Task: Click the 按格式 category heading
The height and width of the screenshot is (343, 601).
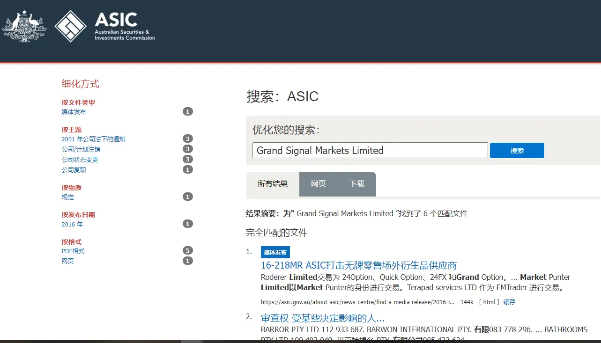Action: (x=72, y=242)
